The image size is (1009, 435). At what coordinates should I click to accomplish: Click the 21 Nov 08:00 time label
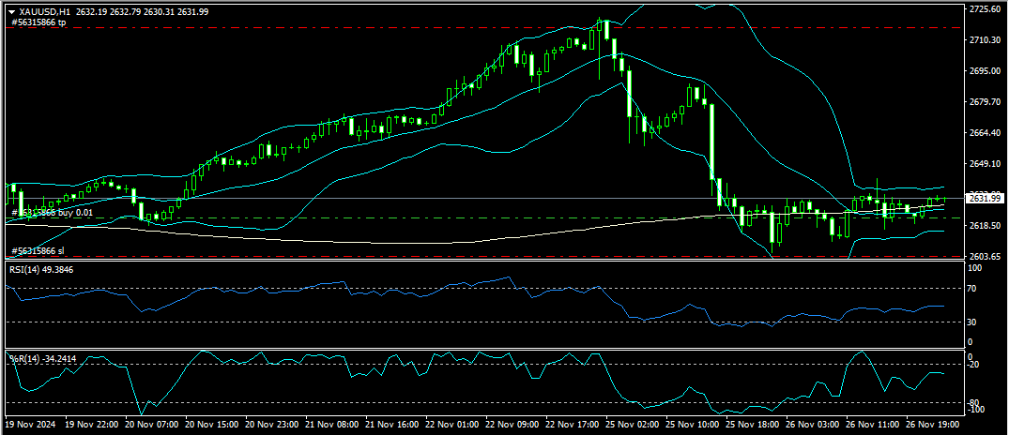pos(335,424)
